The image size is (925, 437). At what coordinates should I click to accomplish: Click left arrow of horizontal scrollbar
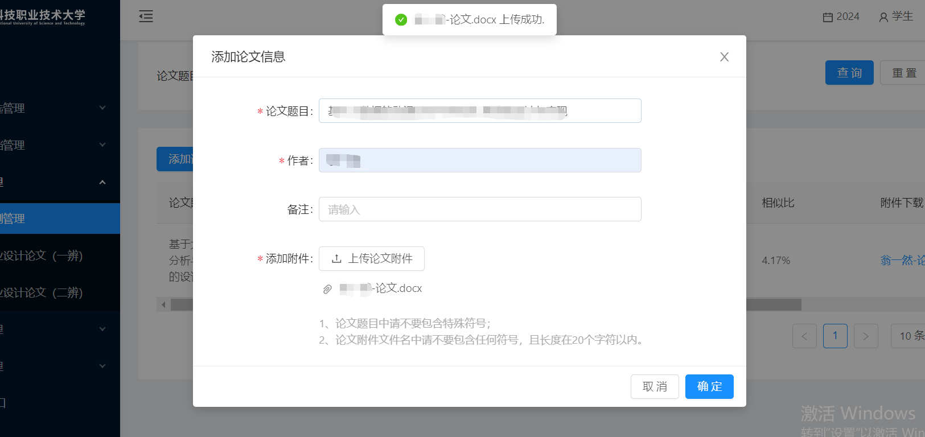coord(163,305)
